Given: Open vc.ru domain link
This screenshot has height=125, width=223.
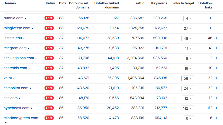Looking at the screenshot, I should (x=8, y=78).
